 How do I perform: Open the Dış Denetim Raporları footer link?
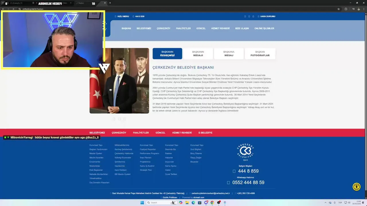(99, 183)
